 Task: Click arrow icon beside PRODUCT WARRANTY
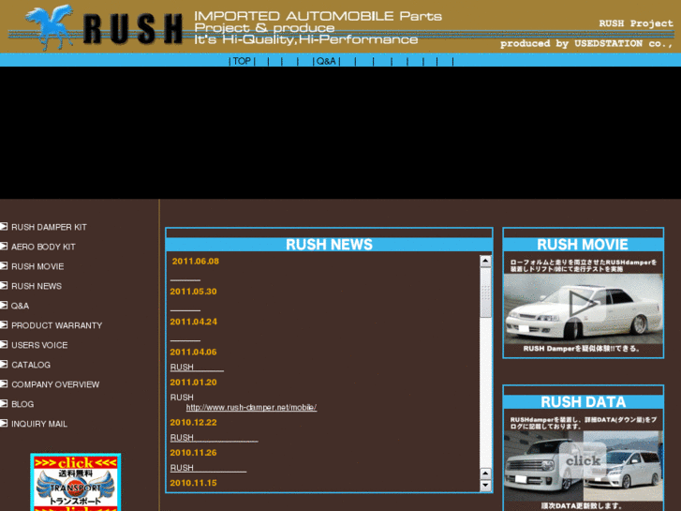point(4,324)
